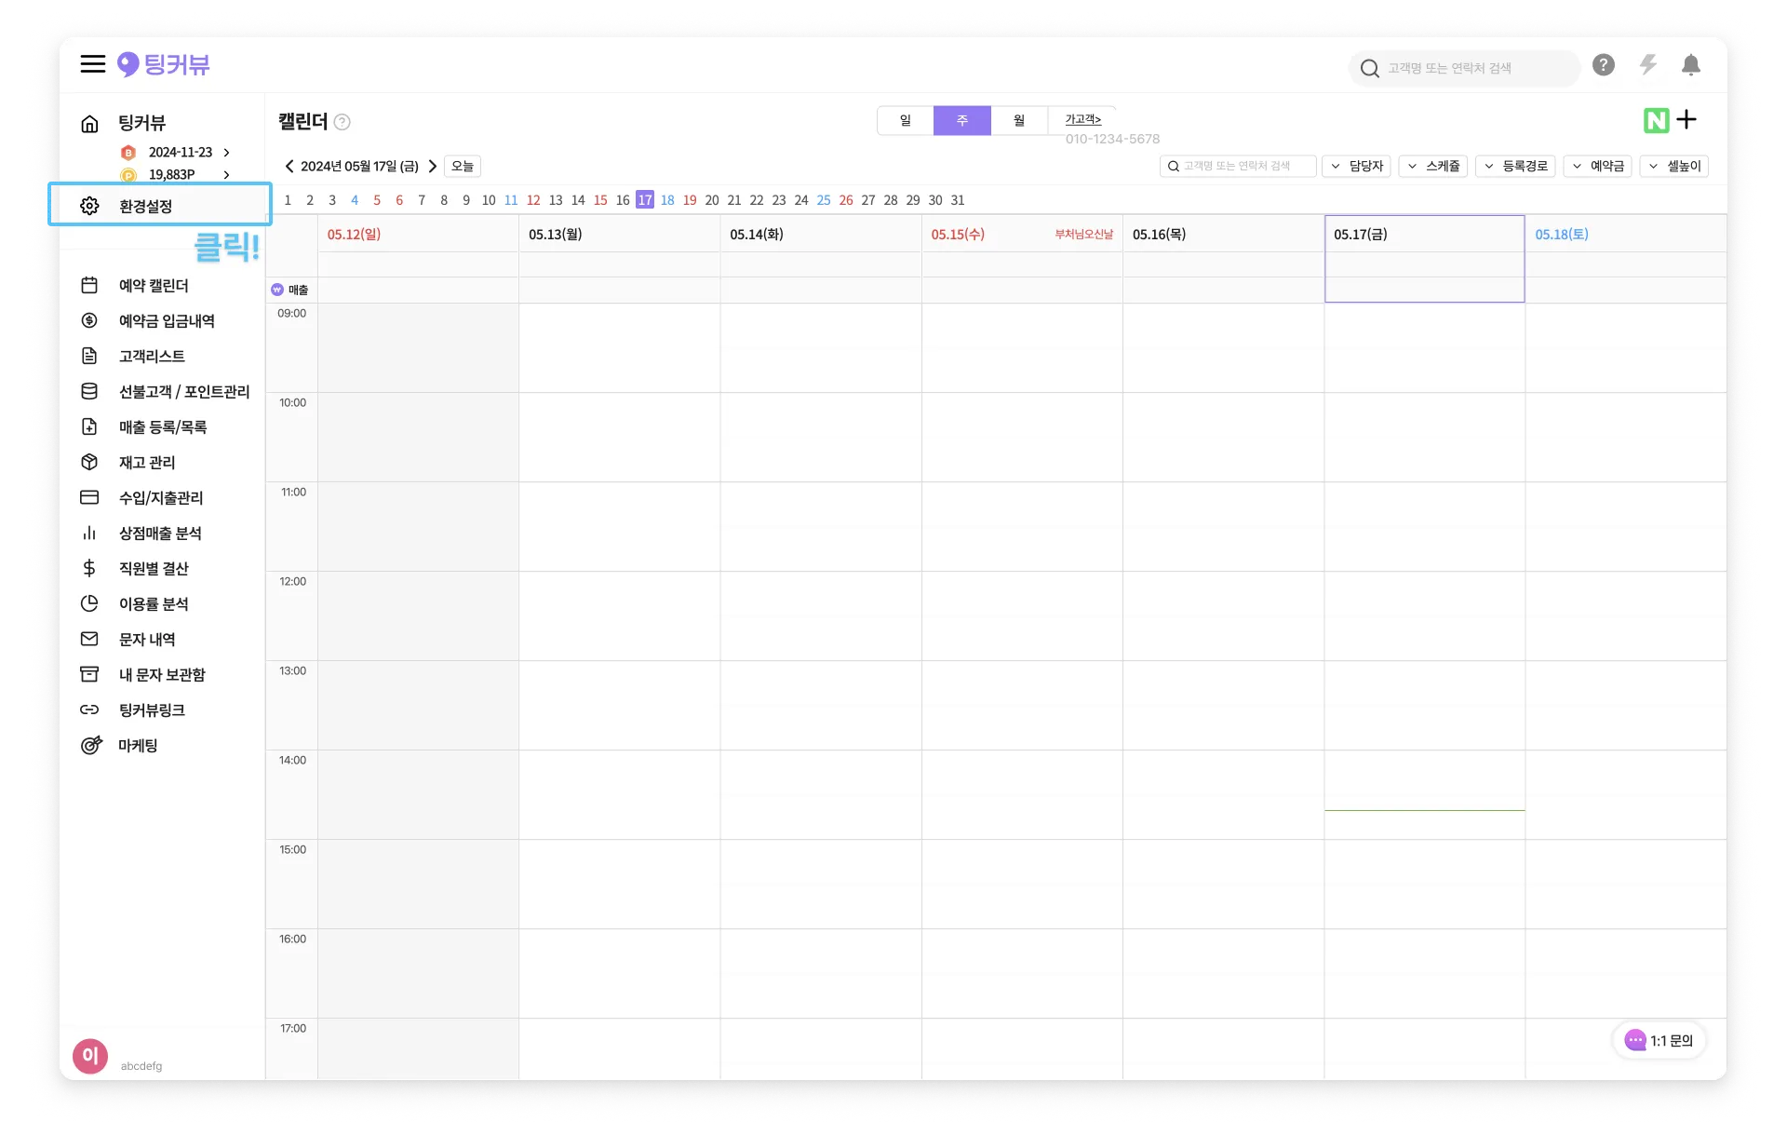This screenshot has height=1122, width=1787.
Task: Click the lightning bolt icon
Action: [1648, 65]
